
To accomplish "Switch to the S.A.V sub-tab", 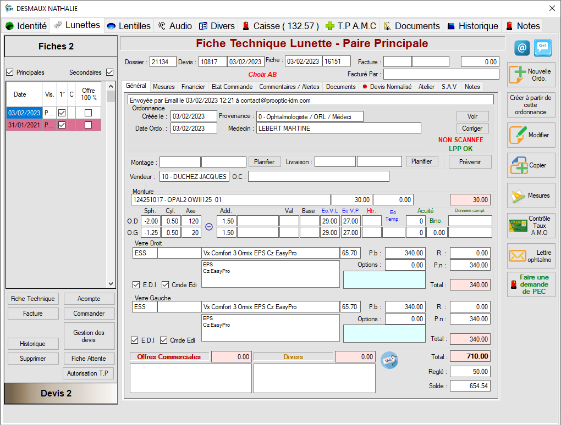I will [449, 87].
